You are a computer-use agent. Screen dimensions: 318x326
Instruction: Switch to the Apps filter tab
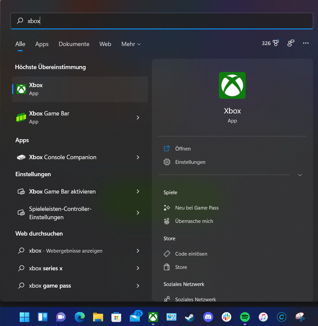click(42, 44)
